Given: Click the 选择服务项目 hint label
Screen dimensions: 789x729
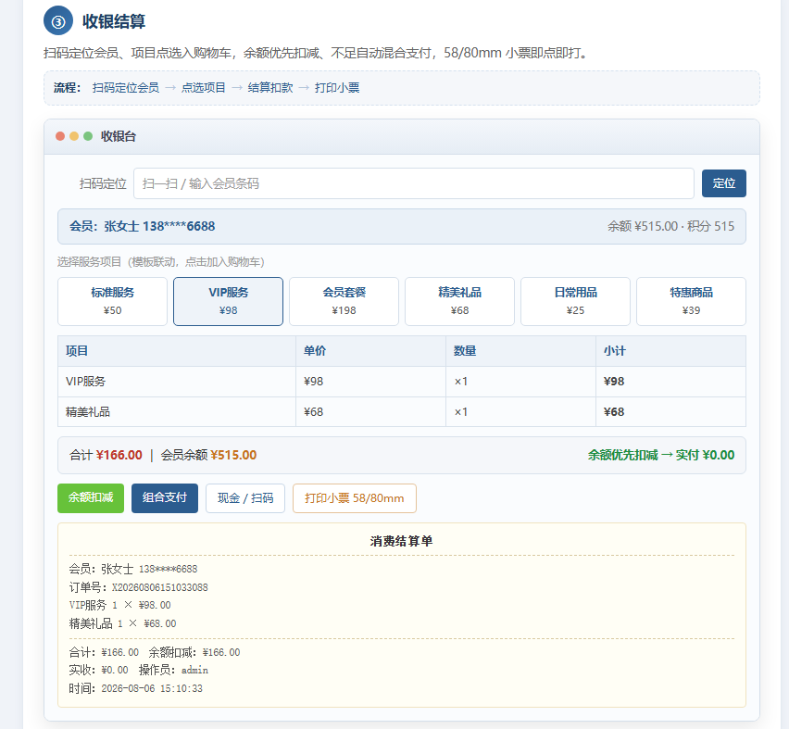Looking at the screenshot, I should click(160, 262).
